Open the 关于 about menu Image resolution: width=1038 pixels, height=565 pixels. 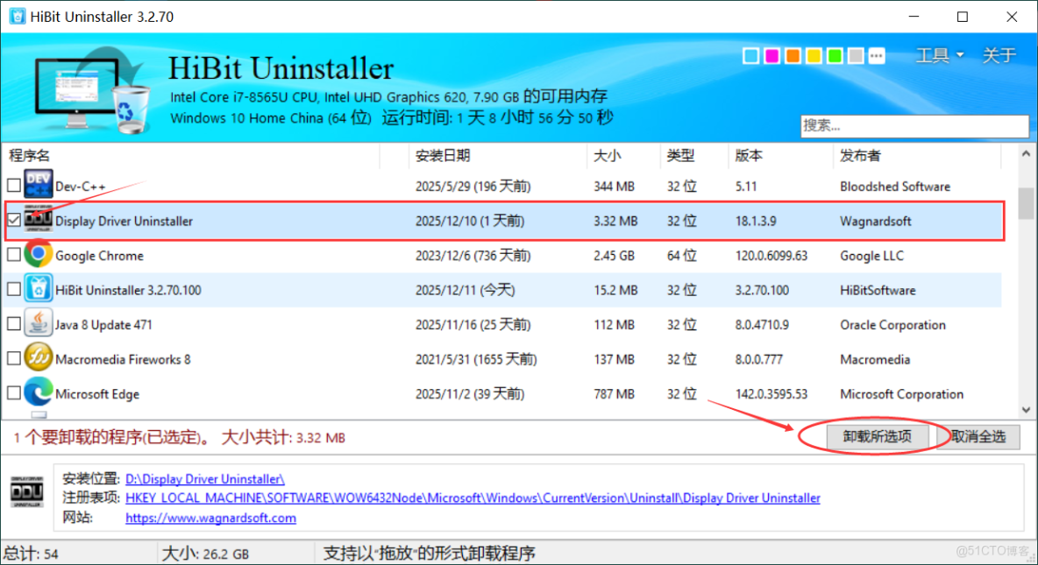tap(999, 55)
